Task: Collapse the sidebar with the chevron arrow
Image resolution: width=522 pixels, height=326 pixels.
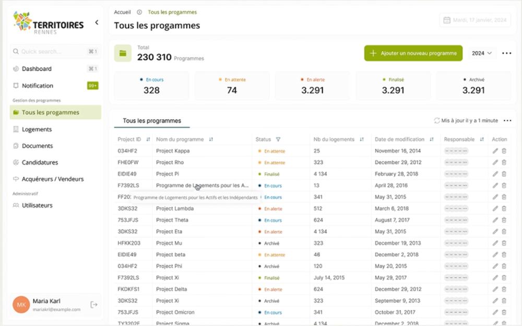Action: point(97,22)
